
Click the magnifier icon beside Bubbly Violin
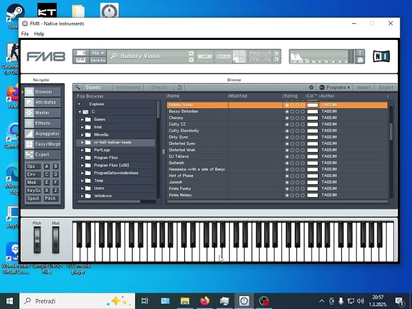114,56
